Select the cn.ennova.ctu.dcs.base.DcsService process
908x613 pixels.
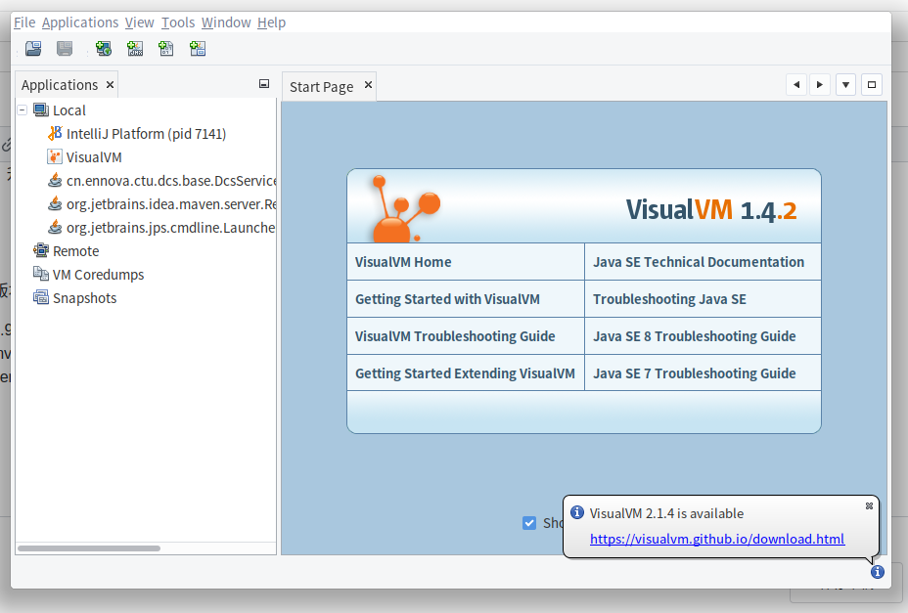[161, 181]
